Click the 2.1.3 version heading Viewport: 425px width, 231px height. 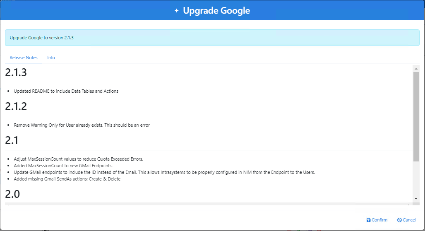16,73
